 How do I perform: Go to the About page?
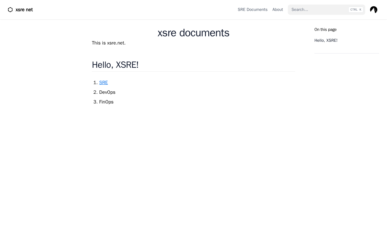(x=278, y=10)
